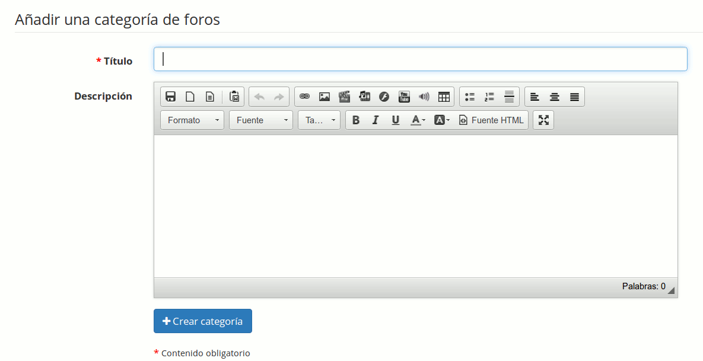The height and width of the screenshot is (361, 703).
Task: Toggle bold formatting
Action: tap(356, 120)
